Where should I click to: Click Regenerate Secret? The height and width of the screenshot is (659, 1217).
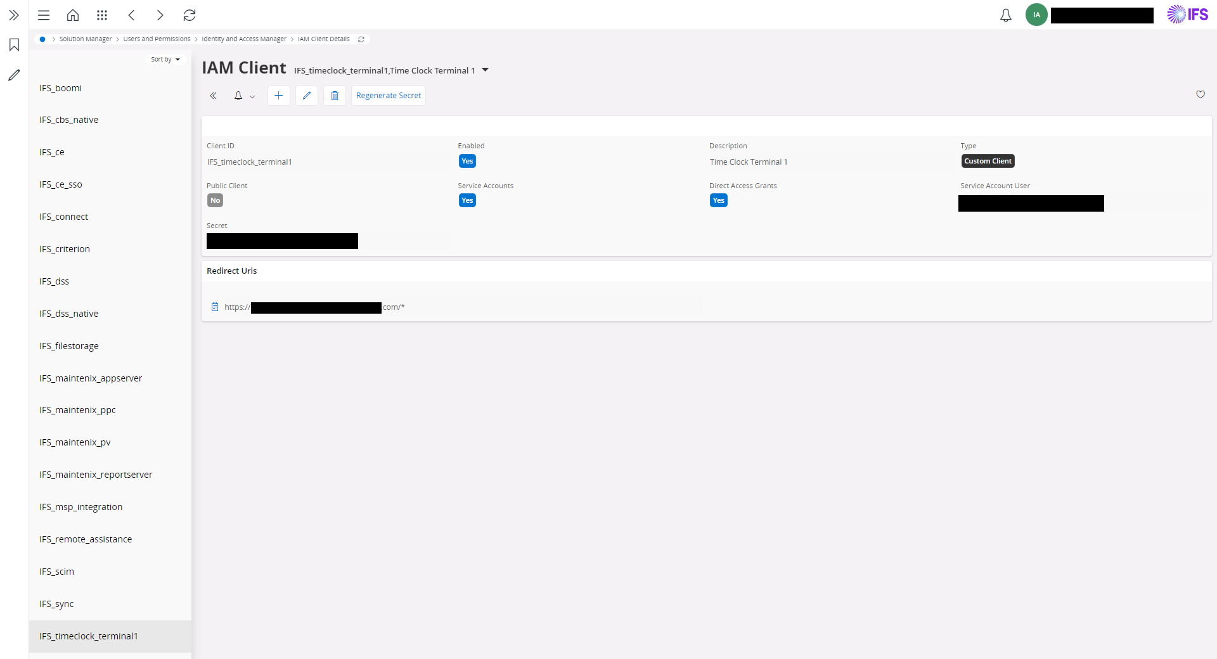(x=389, y=96)
